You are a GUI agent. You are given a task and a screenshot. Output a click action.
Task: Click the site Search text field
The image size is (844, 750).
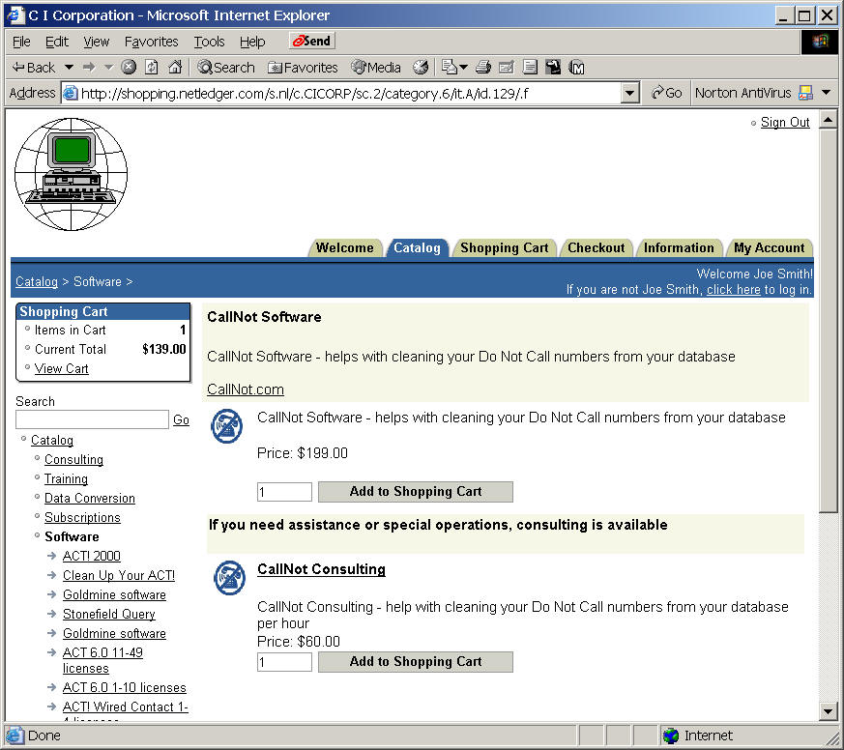(x=92, y=419)
